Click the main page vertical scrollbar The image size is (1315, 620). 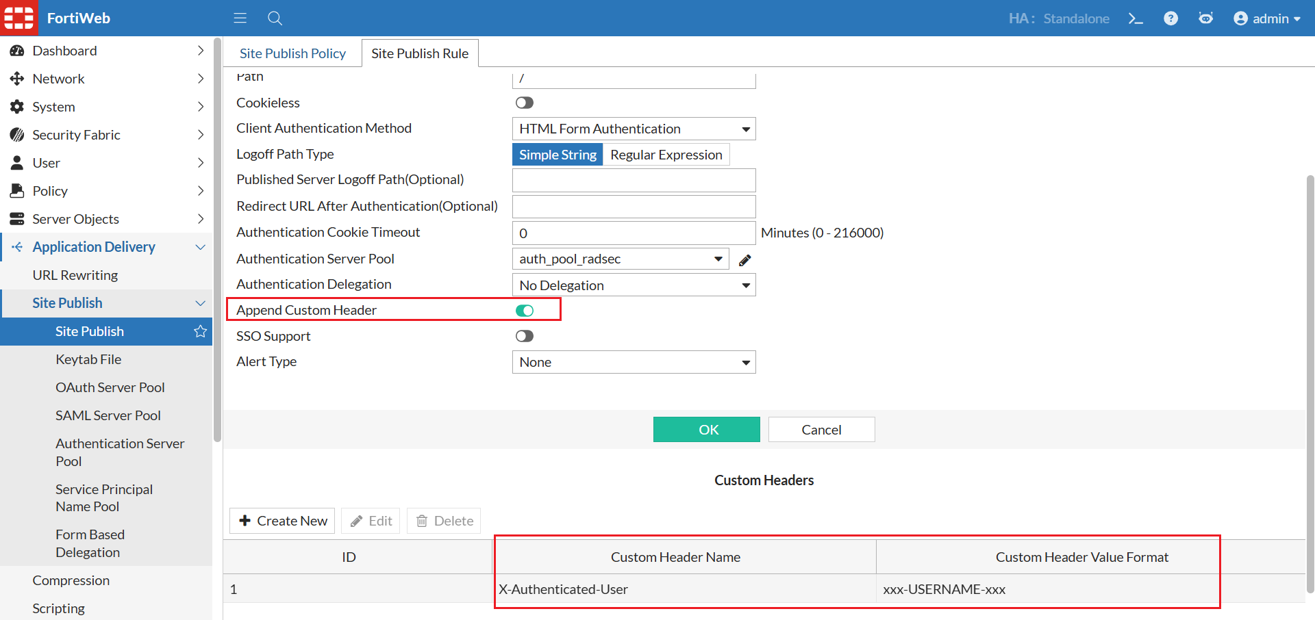[1310, 383]
